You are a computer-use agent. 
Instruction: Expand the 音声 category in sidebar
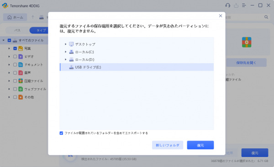click(x=9, y=73)
